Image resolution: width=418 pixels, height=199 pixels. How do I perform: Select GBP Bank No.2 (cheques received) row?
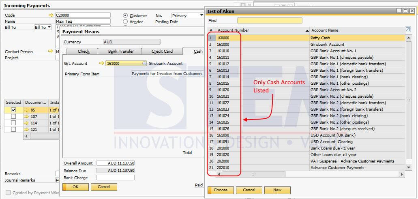307,128
